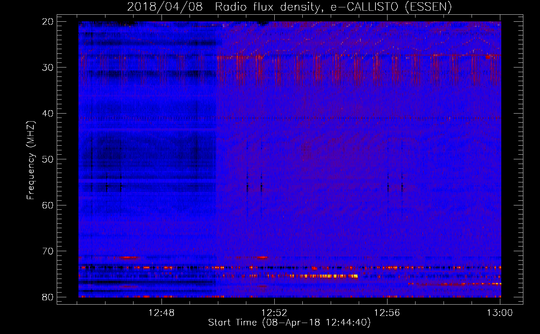Click the 30 MHz frequency tick label
This screenshot has height=334, width=540.
(x=48, y=67)
